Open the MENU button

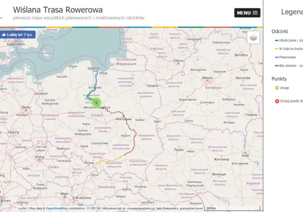point(247,13)
